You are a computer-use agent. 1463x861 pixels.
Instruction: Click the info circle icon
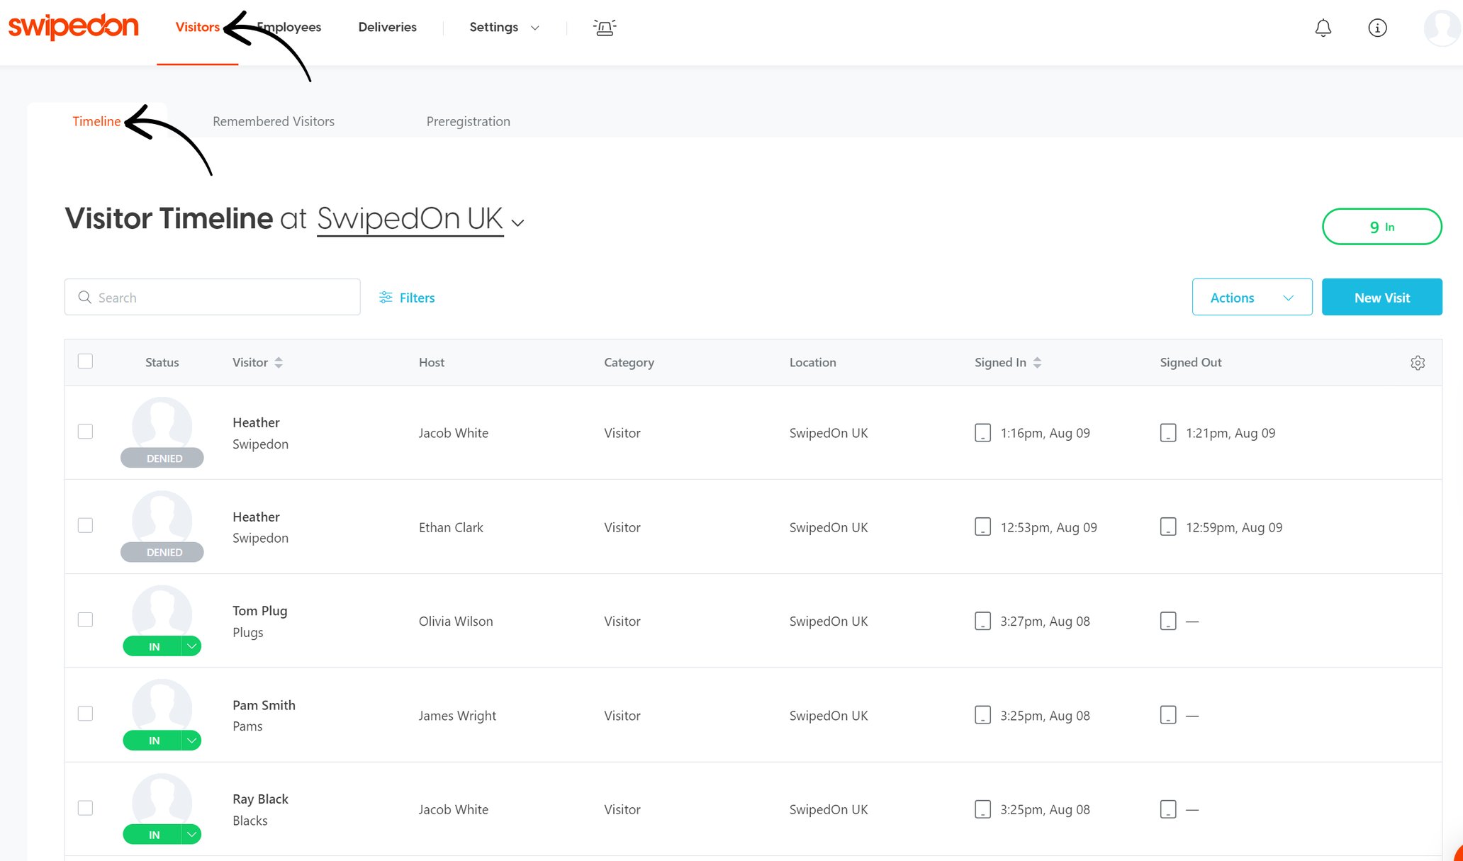1377,28
